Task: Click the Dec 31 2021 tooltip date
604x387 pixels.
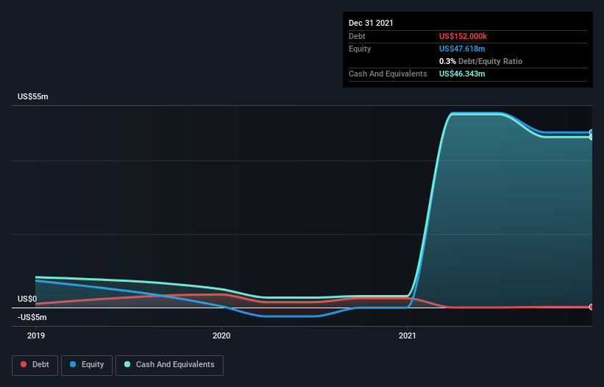Action: tap(371, 23)
